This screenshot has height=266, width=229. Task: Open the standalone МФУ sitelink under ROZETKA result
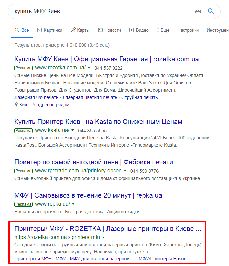tap(61, 259)
